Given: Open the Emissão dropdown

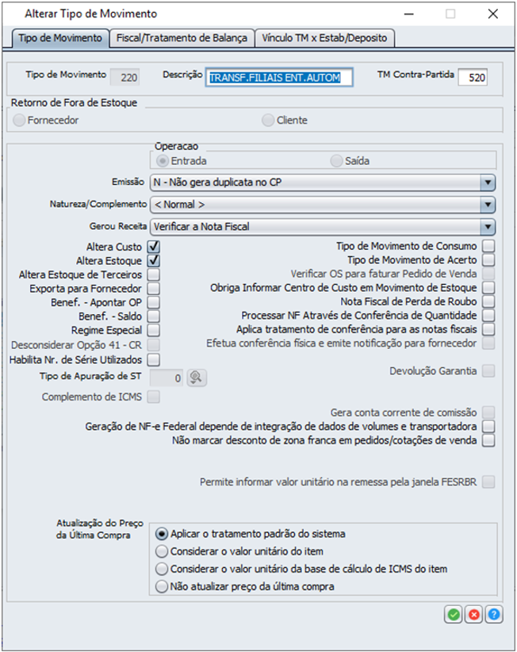Looking at the screenshot, I should tap(323, 182).
